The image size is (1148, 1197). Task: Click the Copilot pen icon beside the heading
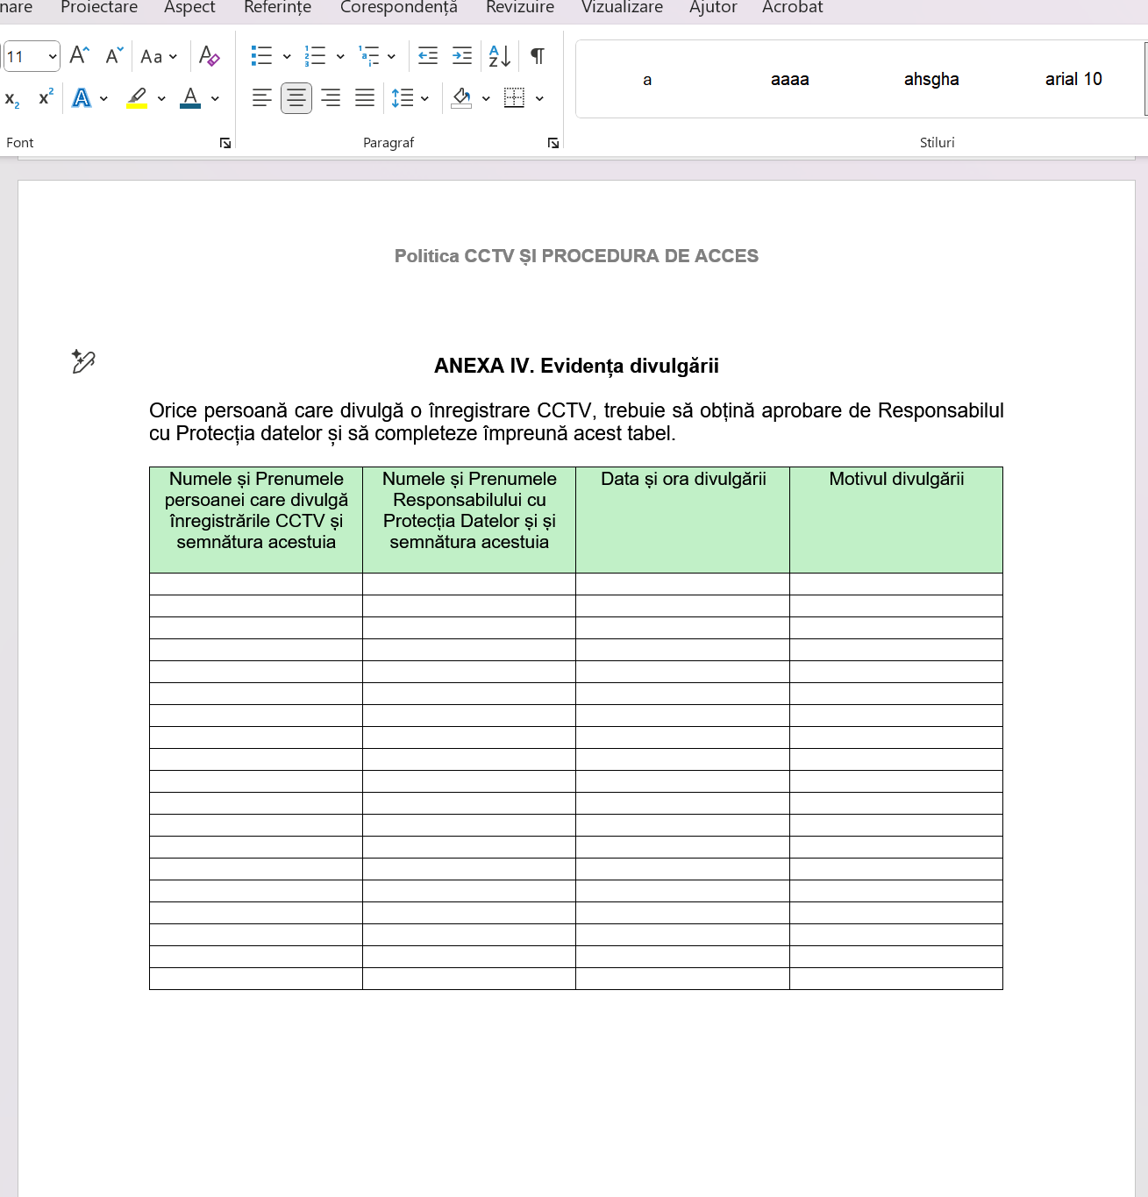[83, 361]
